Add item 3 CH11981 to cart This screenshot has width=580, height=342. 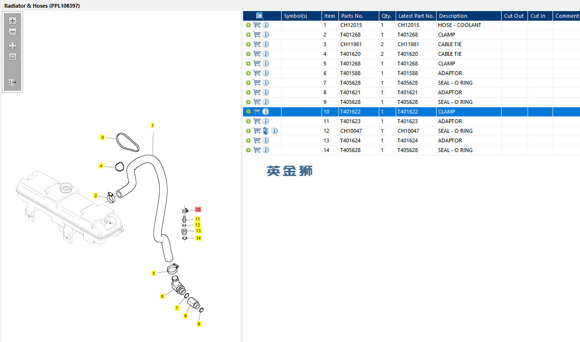tap(257, 44)
